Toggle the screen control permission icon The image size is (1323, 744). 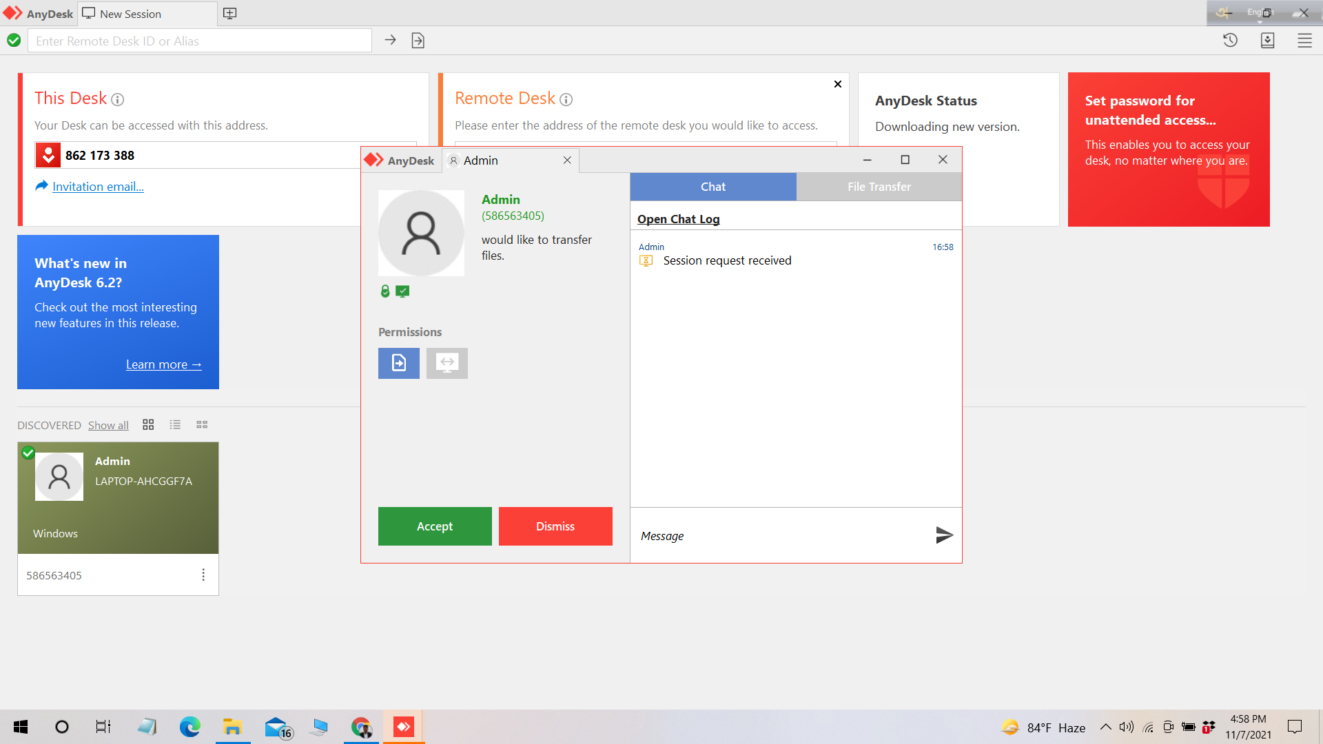[447, 363]
